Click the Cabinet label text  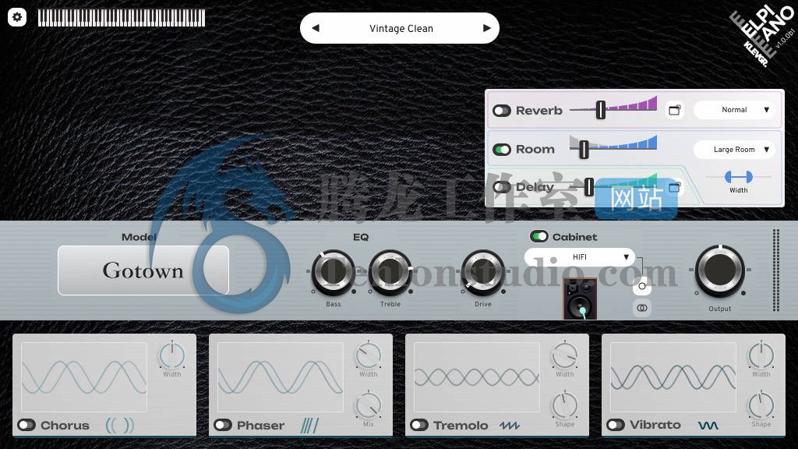pos(574,237)
